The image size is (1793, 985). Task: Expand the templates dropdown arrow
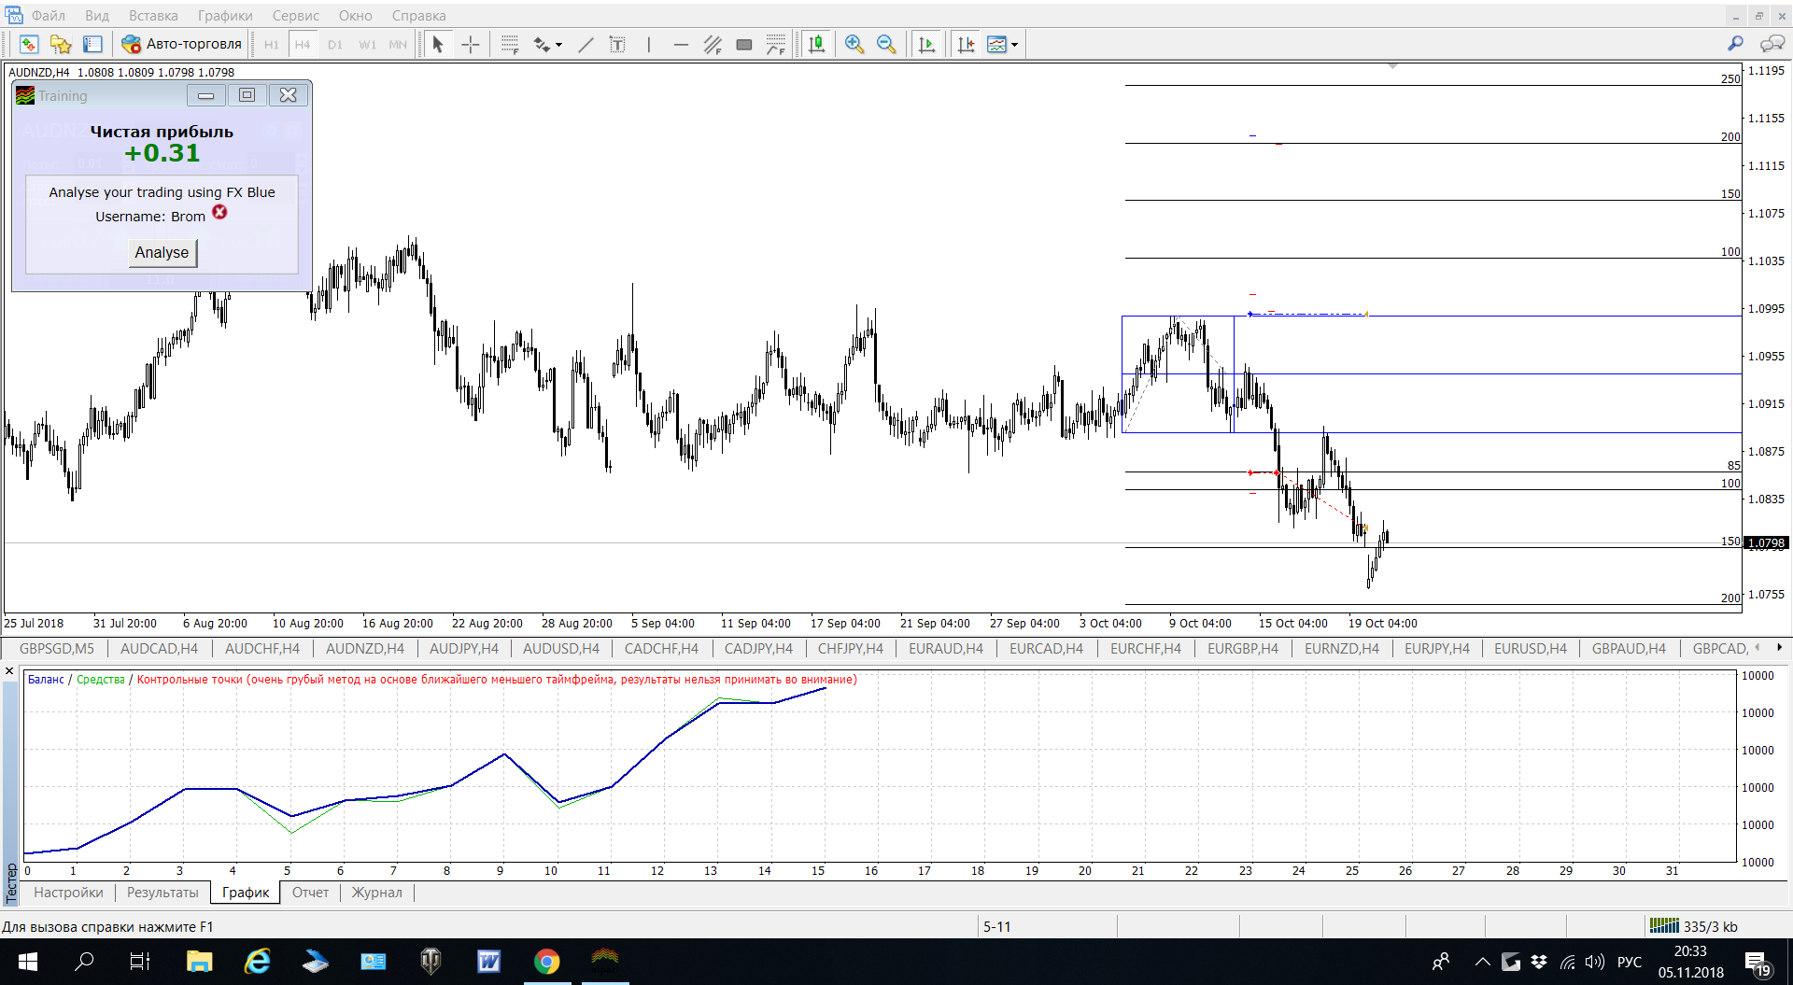1015,44
